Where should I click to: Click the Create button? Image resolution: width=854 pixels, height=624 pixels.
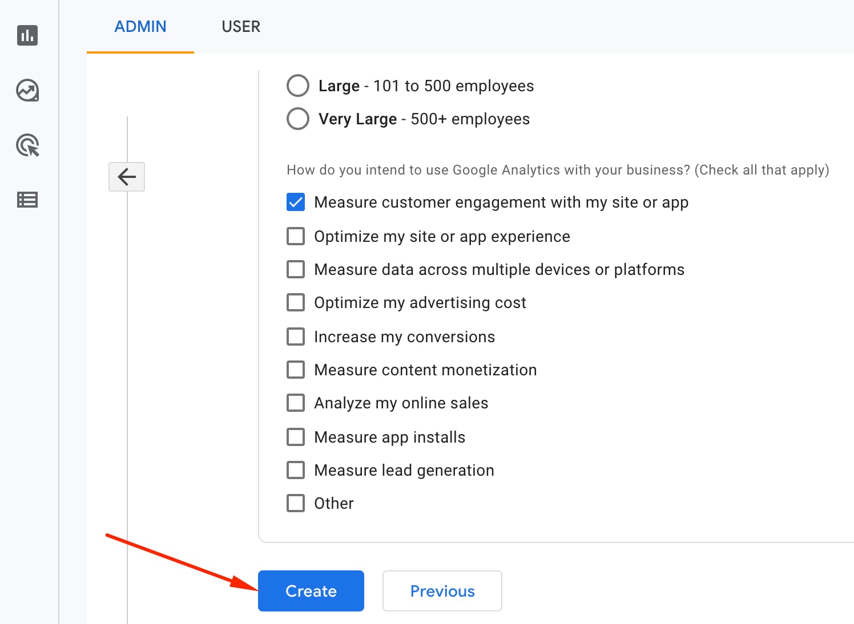pyautogui.click(x=311, y=591)
